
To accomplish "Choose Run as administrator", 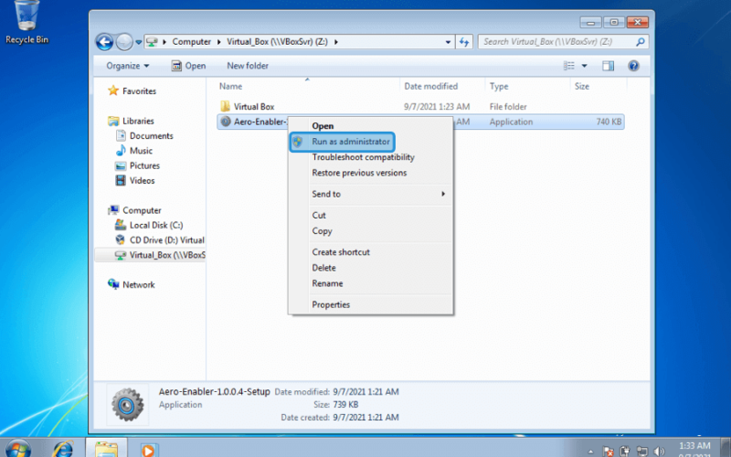I will [x=342, y=142].
